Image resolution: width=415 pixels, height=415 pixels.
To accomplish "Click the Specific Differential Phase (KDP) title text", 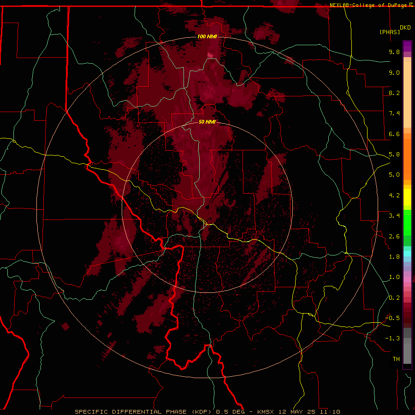I will tap(144, 412).
